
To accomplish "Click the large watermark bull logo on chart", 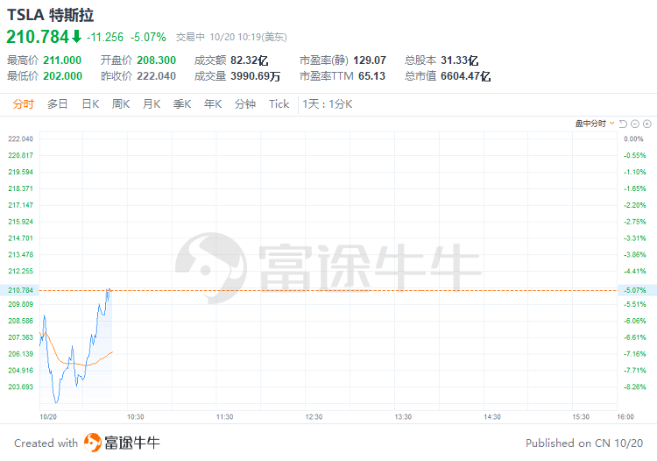I will [x=211, y=268].
